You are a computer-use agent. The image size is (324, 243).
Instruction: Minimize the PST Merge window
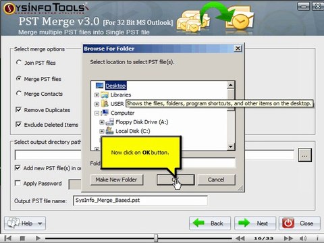pyautogui.click(x=304, y=6)
